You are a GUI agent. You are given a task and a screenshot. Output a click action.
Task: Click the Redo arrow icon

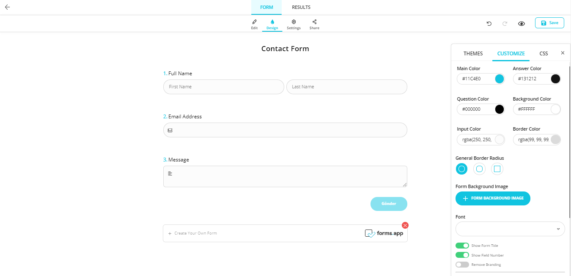(x=505, y=23)
